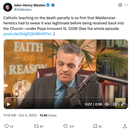Bookmark the post with the bookmark icon
Viewport: 132px width, 131px height.
point(95,126)
